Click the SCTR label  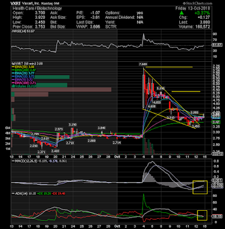click(x=111, y=27)
